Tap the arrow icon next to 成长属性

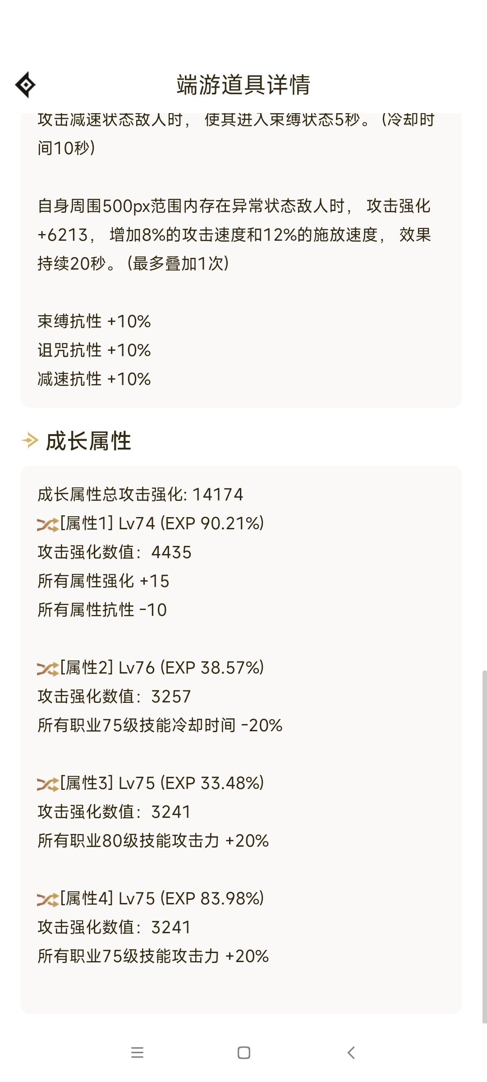coord(30,440)
